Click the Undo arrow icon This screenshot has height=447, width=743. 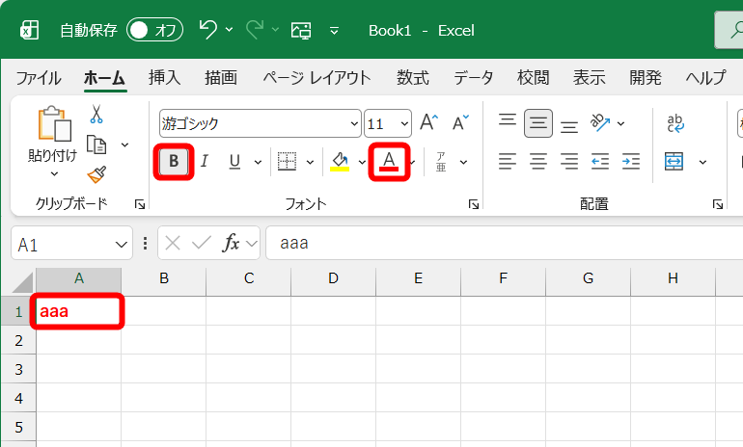pyautogui.click(x=207, y=29)
